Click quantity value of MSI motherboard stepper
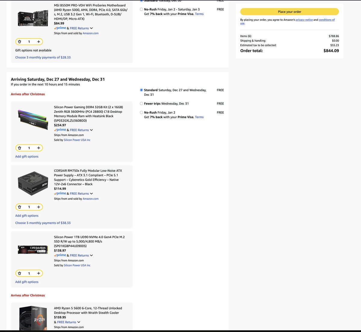The image size is (361, 332). point(29,42)
